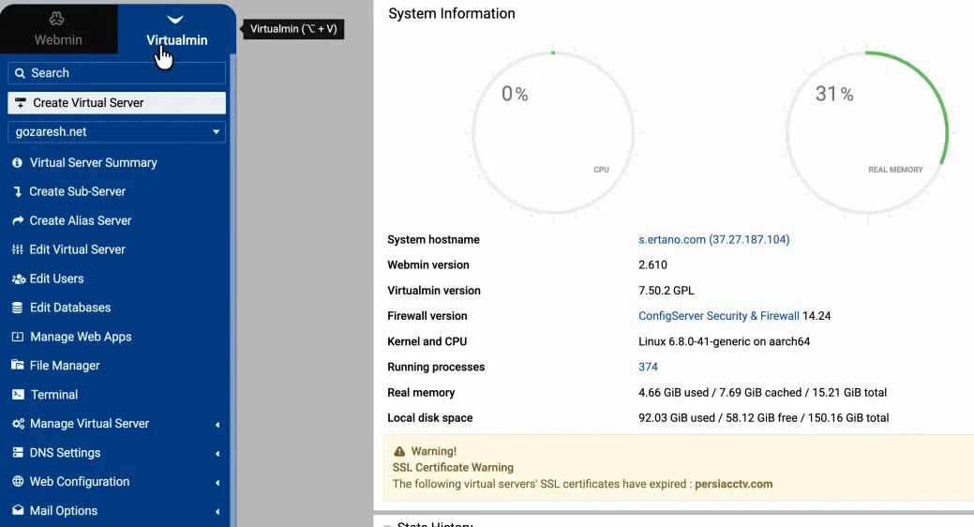Click the info icon beside Virtual Server Summary
Image resolution: width=974 pixels, height=527 pixels.
(17, 163)
